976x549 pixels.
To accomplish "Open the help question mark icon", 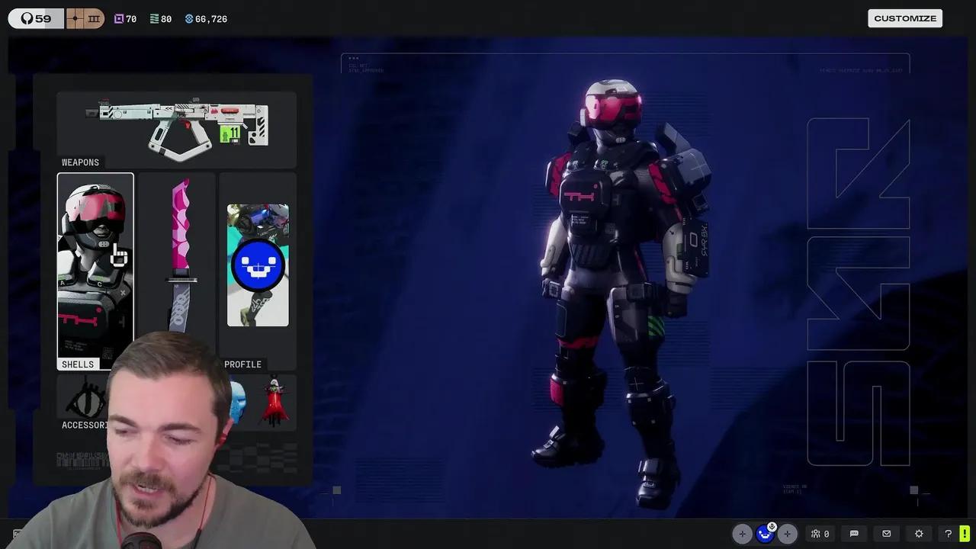I will click(x=948, y=534).
